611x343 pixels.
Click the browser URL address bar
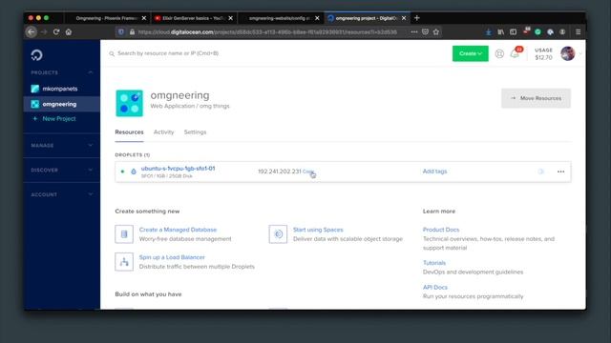(267, 31)
